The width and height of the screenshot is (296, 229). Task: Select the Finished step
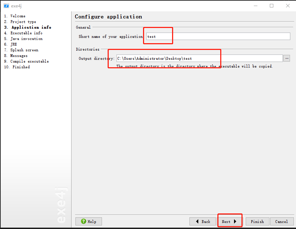click(x=17, y=67)
